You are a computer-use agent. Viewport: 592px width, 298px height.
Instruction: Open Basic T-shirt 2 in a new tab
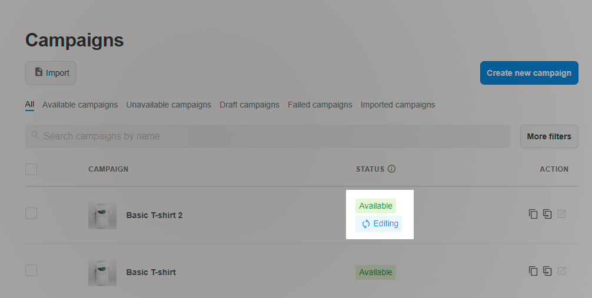point(562,214)
